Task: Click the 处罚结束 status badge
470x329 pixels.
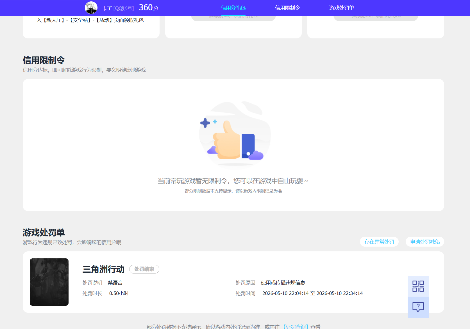Action: pyautogui.click(x=144, y=269)
